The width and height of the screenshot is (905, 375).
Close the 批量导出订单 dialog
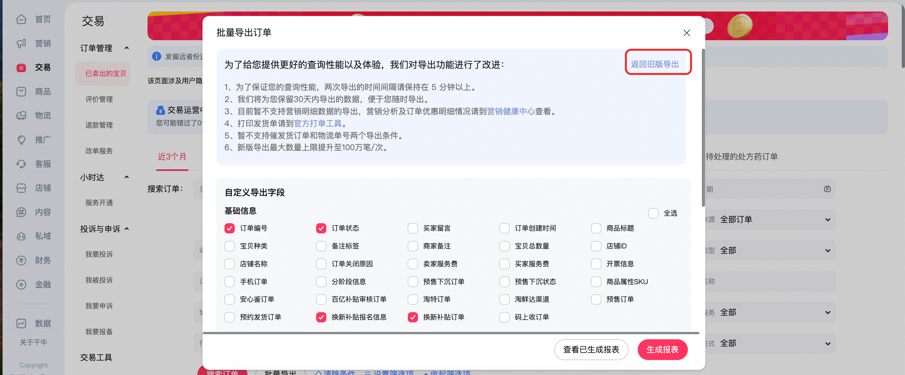687,33
